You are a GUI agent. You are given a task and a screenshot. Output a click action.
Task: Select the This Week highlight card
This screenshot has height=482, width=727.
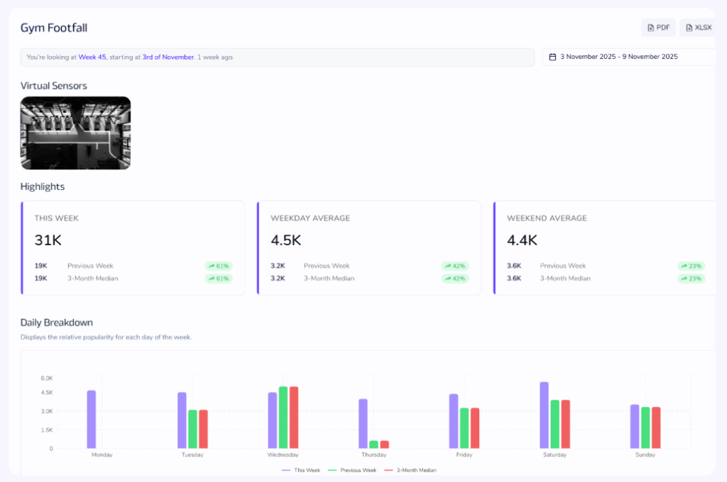tap(133, 247)
